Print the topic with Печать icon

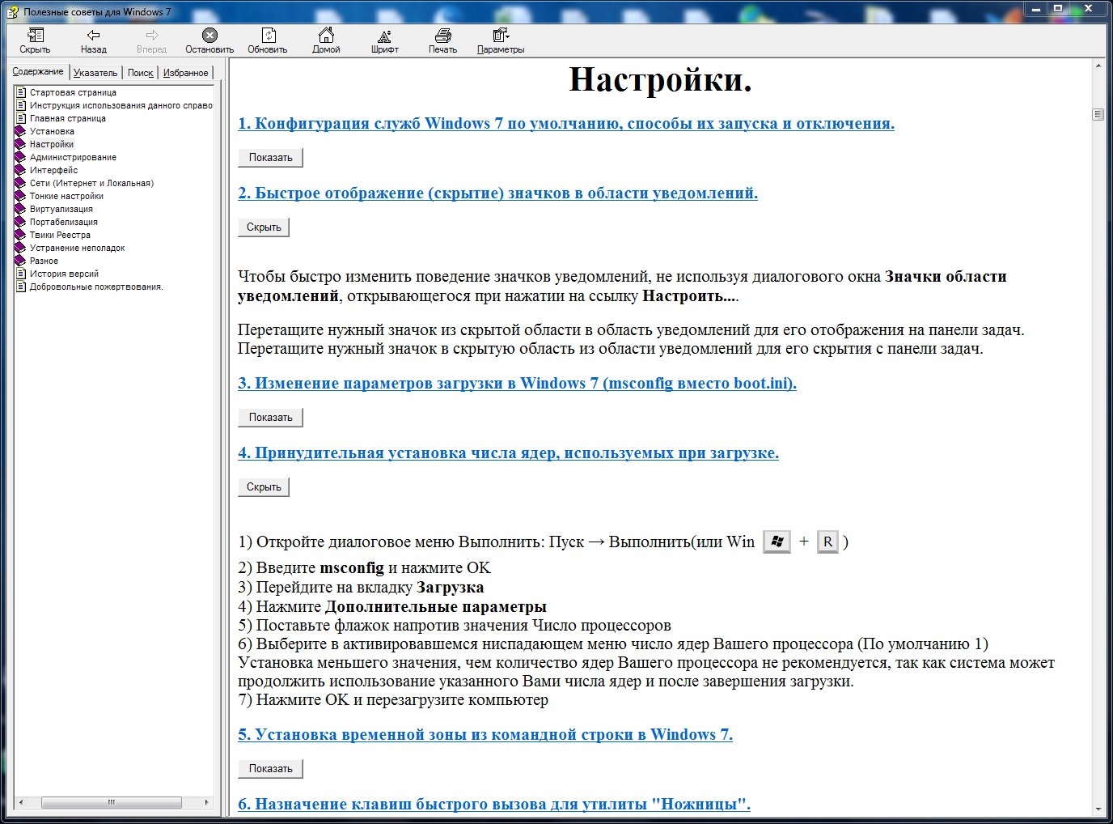tap(442, 40)
